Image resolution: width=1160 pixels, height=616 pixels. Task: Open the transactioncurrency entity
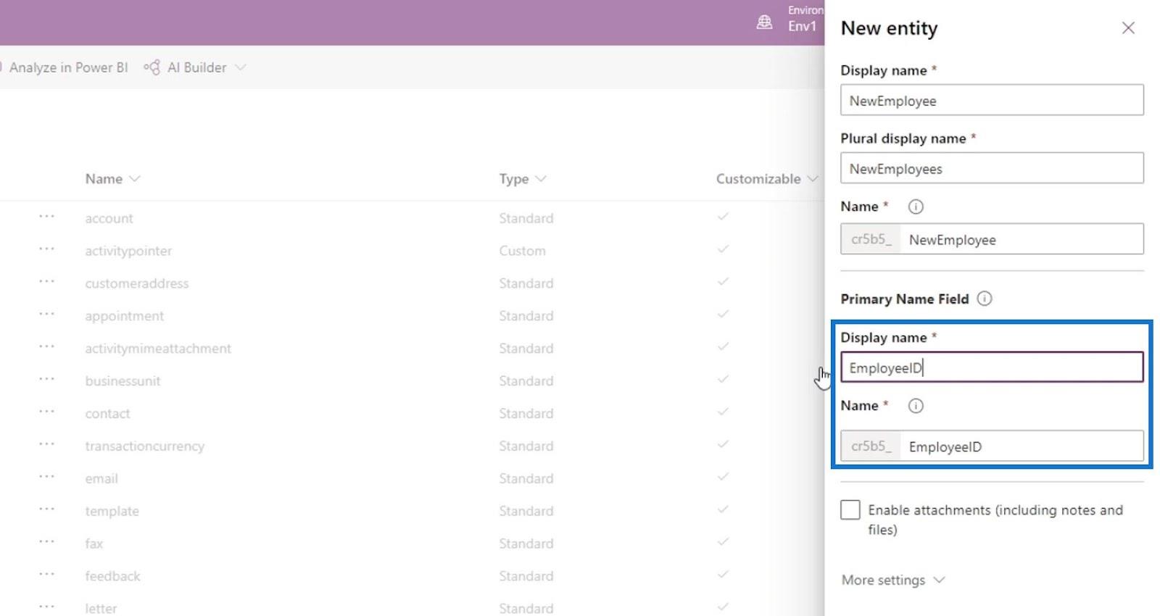tap(144, 446)
